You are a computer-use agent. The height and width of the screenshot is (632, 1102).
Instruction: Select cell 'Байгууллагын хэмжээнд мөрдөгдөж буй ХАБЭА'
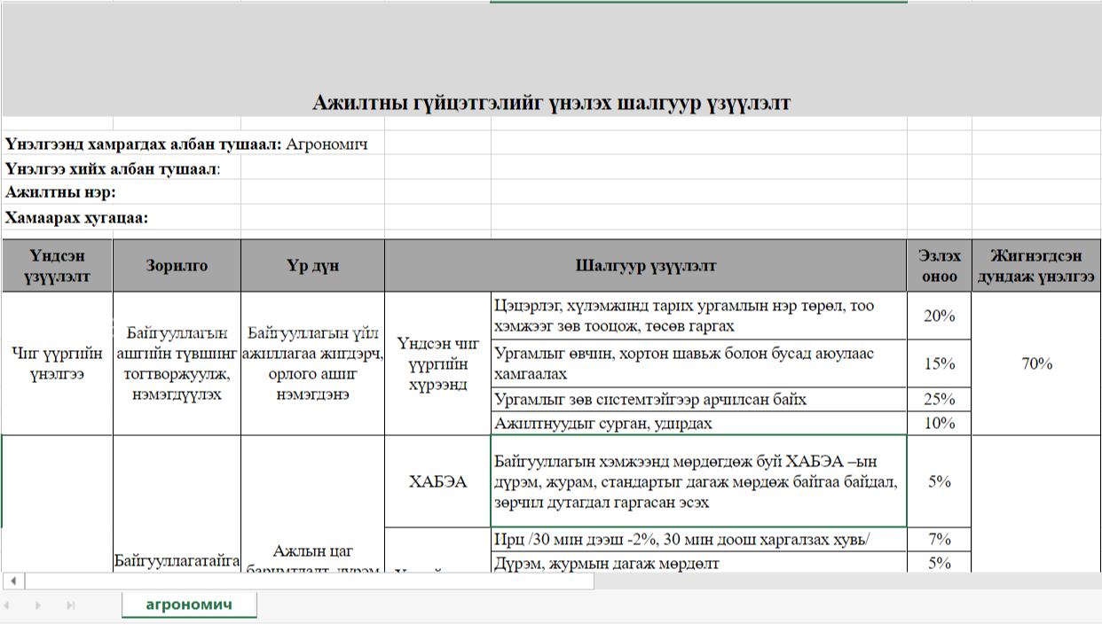click(698, 481)
